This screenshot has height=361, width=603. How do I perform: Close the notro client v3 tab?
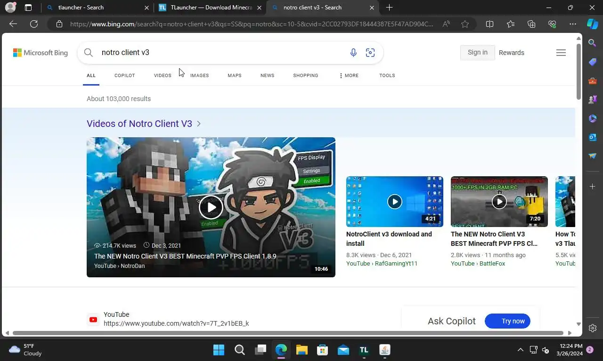pos(372,8)
